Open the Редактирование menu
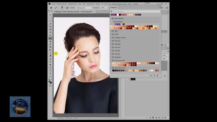This screenshot has height=122, width=217. (62, 4)
